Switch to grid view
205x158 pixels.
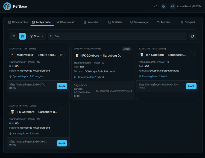coord(22,36)
